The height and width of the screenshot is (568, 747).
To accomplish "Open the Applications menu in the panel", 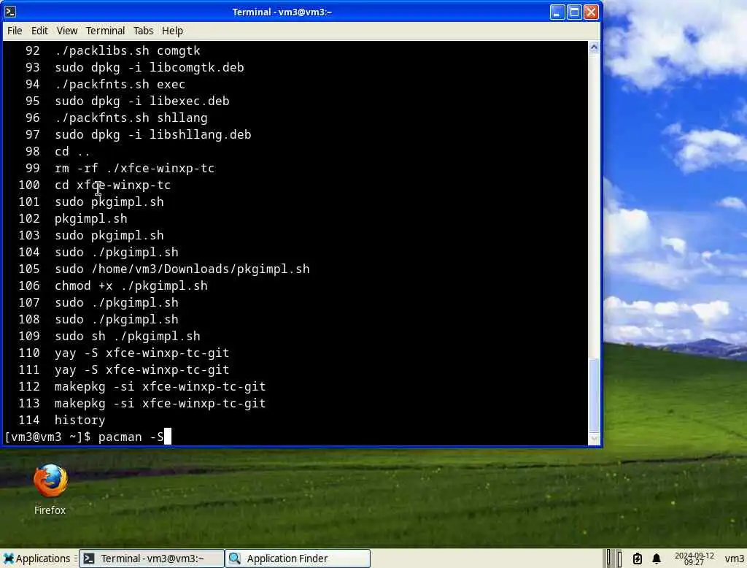I will tap(36, 559).
